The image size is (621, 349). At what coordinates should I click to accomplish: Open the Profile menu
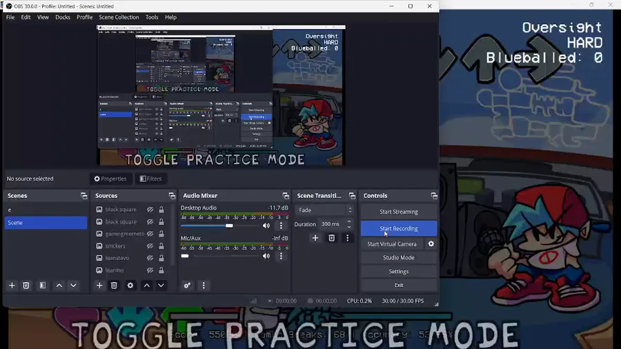pos(84,17)
